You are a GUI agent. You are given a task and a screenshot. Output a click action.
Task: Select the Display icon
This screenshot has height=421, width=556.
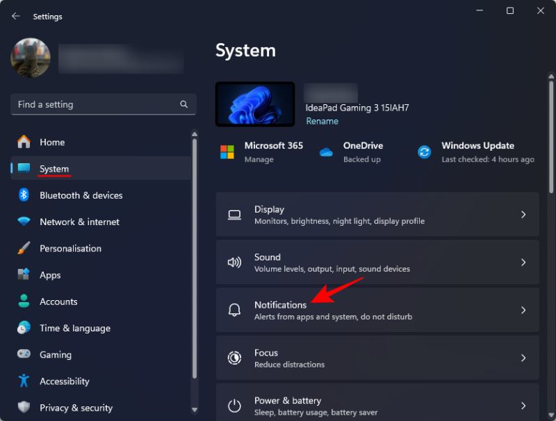(235, 214)
